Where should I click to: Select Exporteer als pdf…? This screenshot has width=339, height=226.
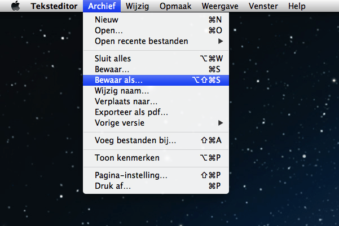tap(156, 112)
